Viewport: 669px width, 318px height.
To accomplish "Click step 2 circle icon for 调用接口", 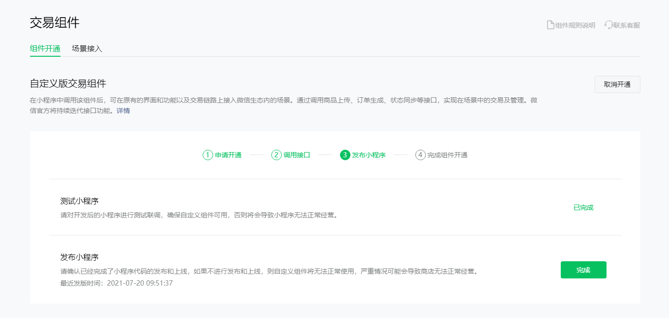I will click(x=277, y=155).
